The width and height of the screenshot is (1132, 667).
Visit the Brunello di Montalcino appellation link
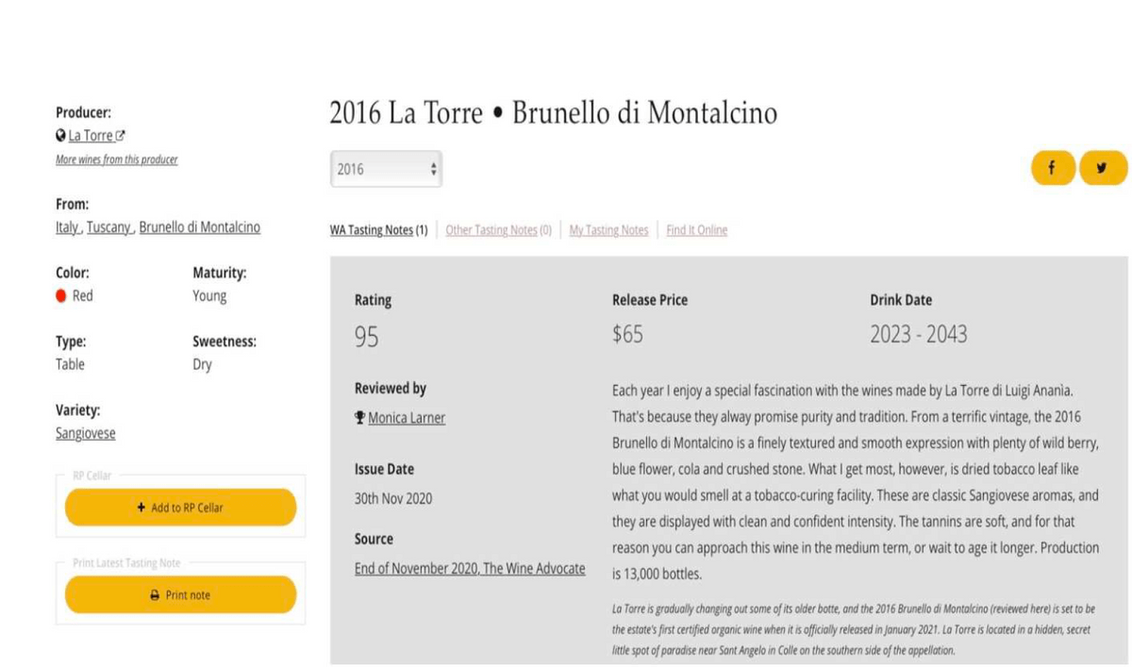199,227
